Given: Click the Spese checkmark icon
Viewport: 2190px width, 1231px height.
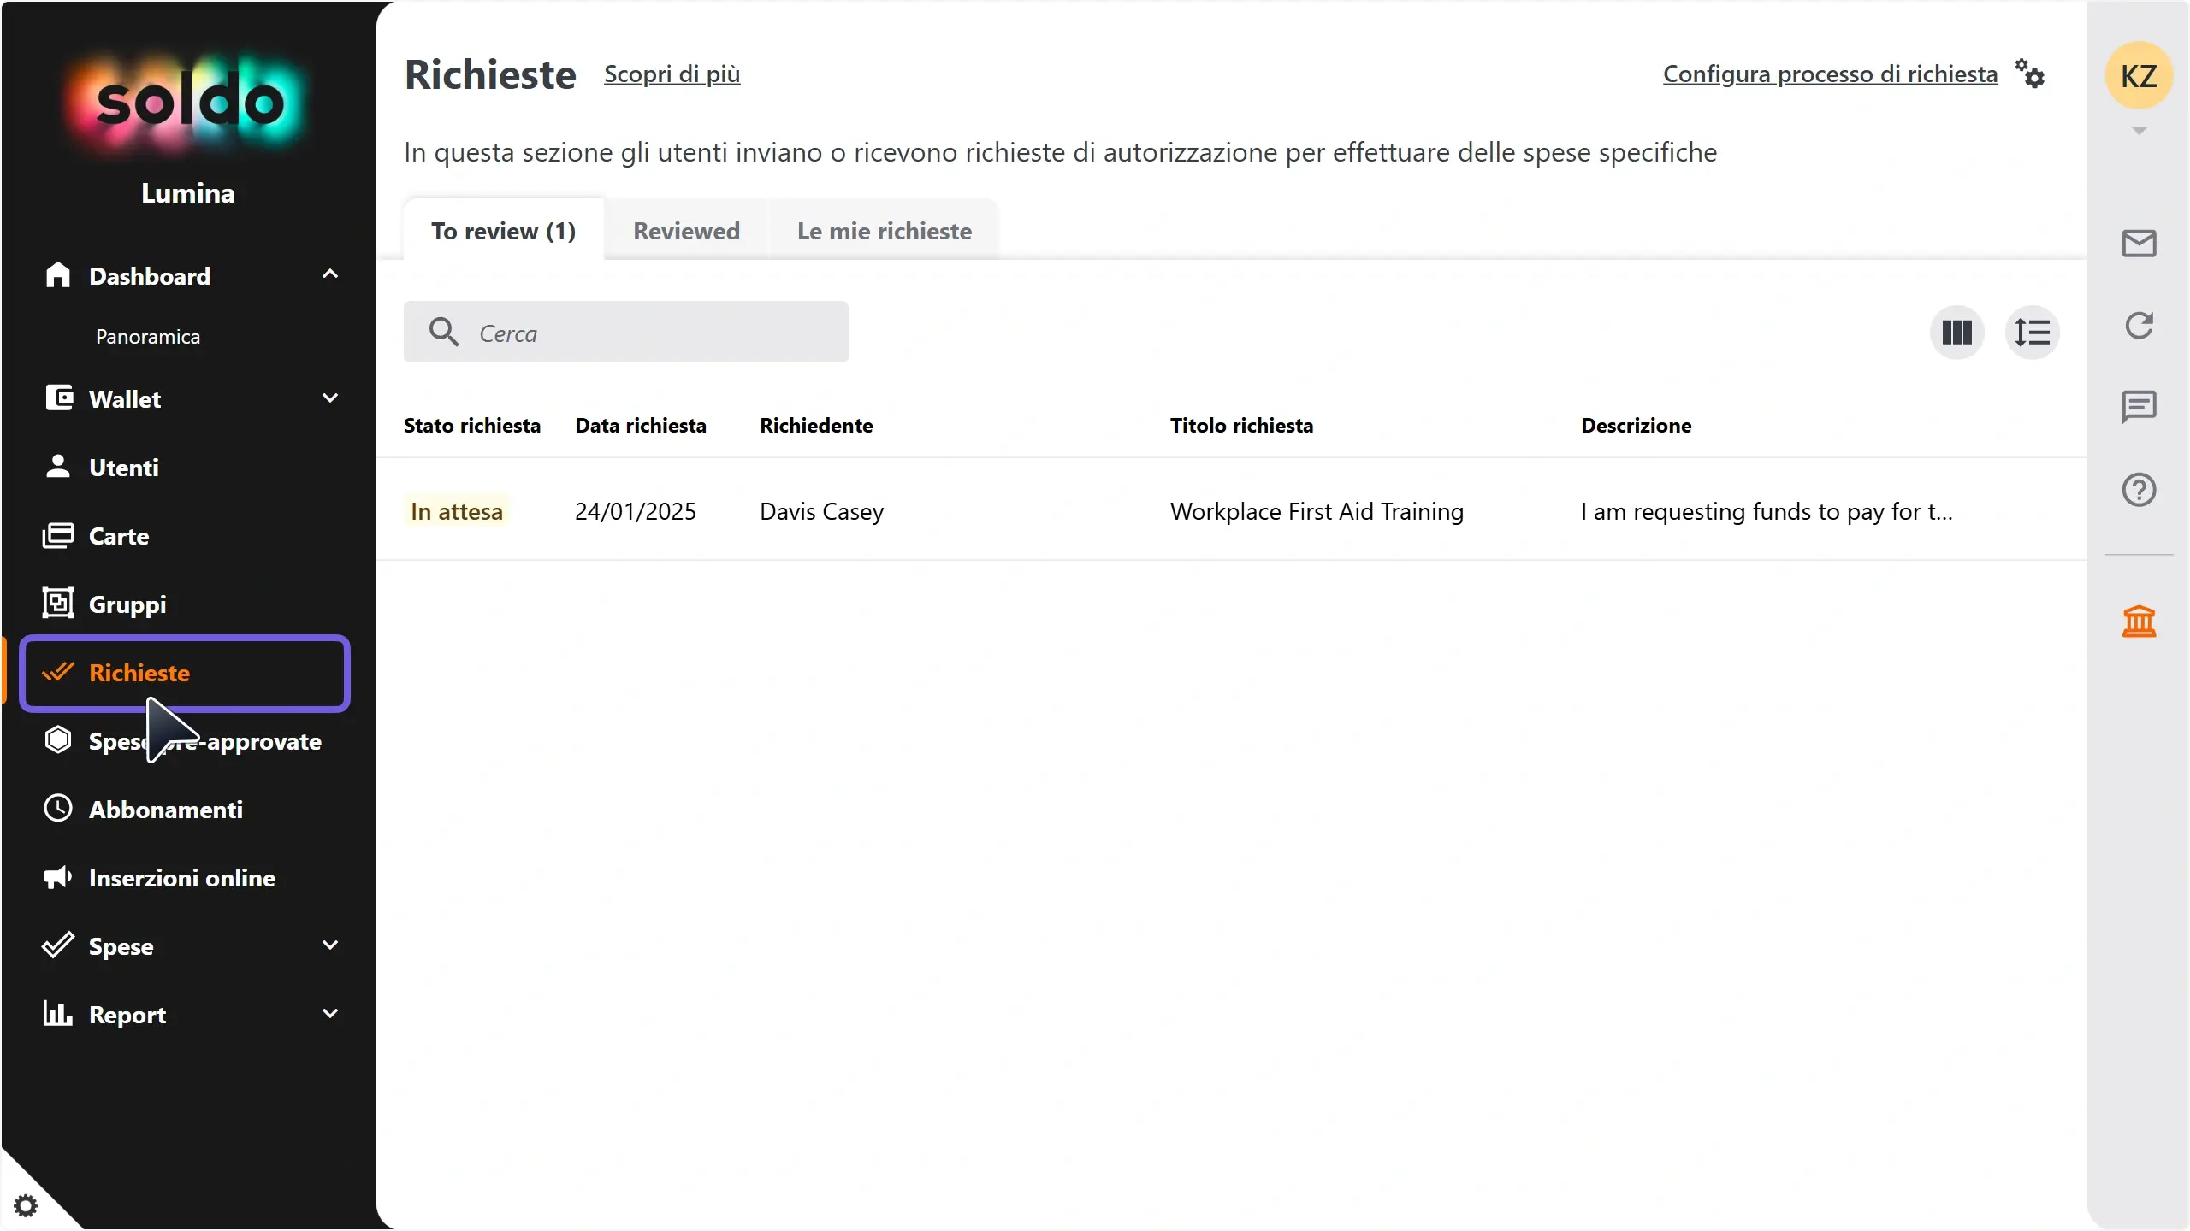Looking at the screenshot, I should click(x=58, y=945).
